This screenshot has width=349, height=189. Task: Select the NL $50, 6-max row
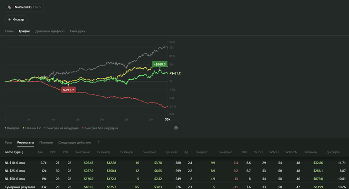point(174,179)
